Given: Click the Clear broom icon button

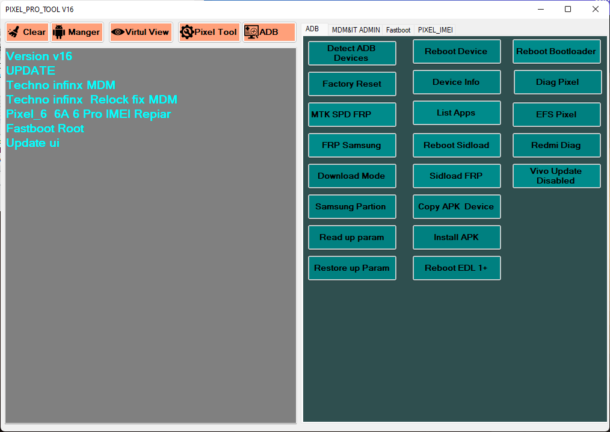Looking at the screenshot, I should pyautogui.click(x=27, y=32).
